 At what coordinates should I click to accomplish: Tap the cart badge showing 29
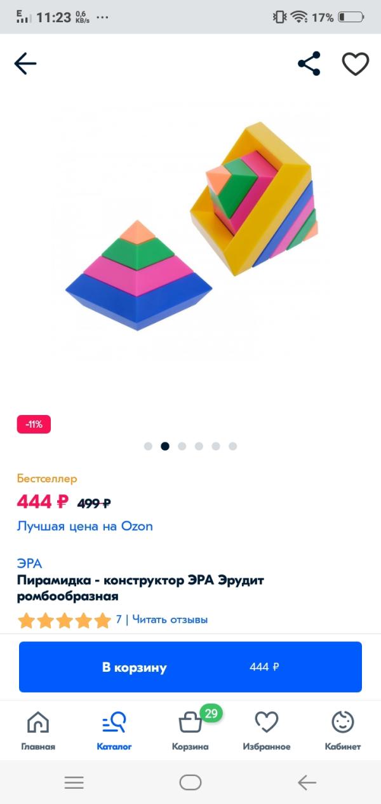[x=211, y=713]
